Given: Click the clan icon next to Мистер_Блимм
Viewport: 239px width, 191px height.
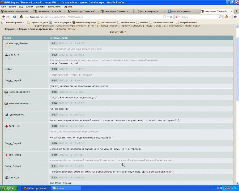Looking at the screenshot, I should pyautogui.click(x=6, y=43).
